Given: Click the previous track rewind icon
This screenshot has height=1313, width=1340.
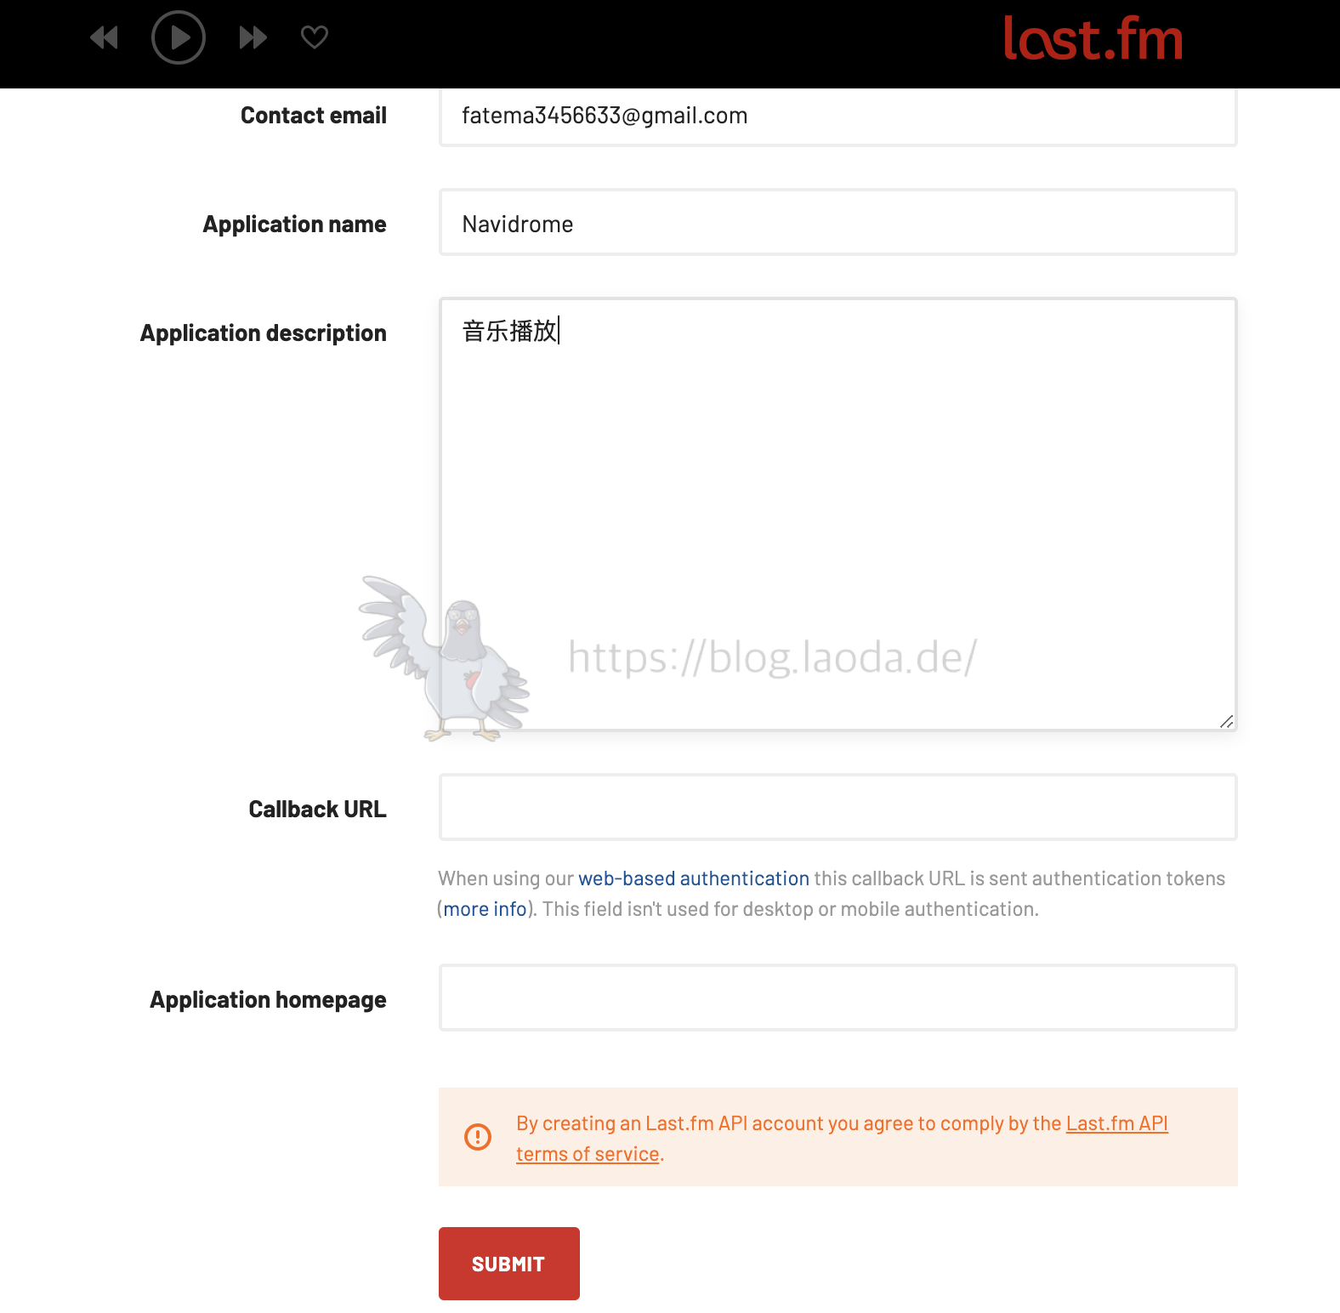Looking at the screenshot, I should [x=104, y=37].
